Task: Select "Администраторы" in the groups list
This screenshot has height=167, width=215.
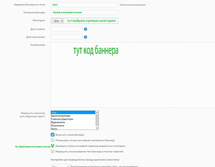Action: click(73, 116)
